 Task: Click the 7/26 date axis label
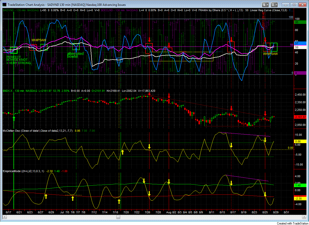coord(147,212)
